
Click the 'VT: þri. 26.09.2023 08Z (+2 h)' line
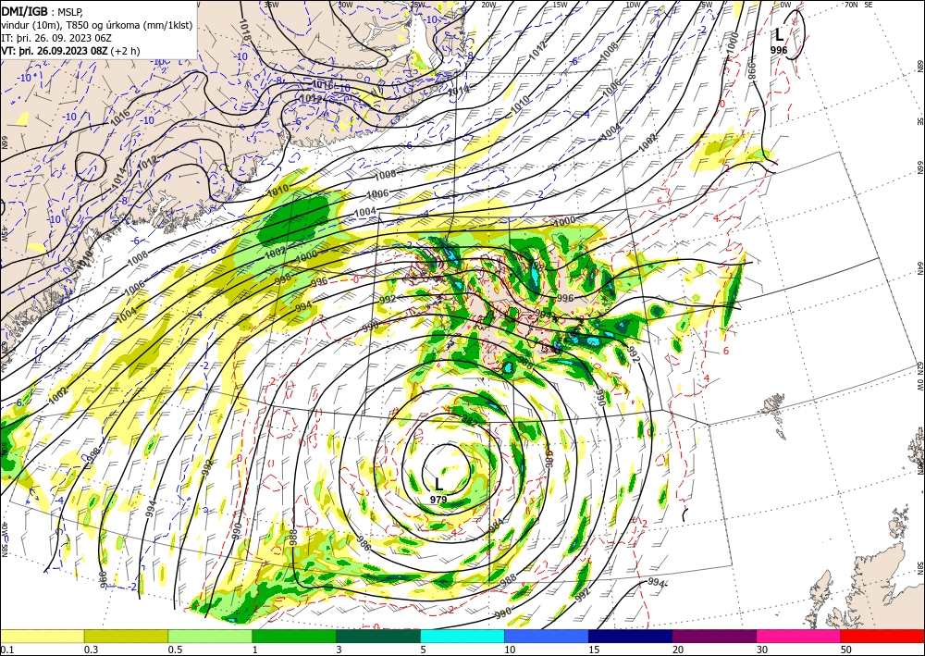tap(71, 51)
